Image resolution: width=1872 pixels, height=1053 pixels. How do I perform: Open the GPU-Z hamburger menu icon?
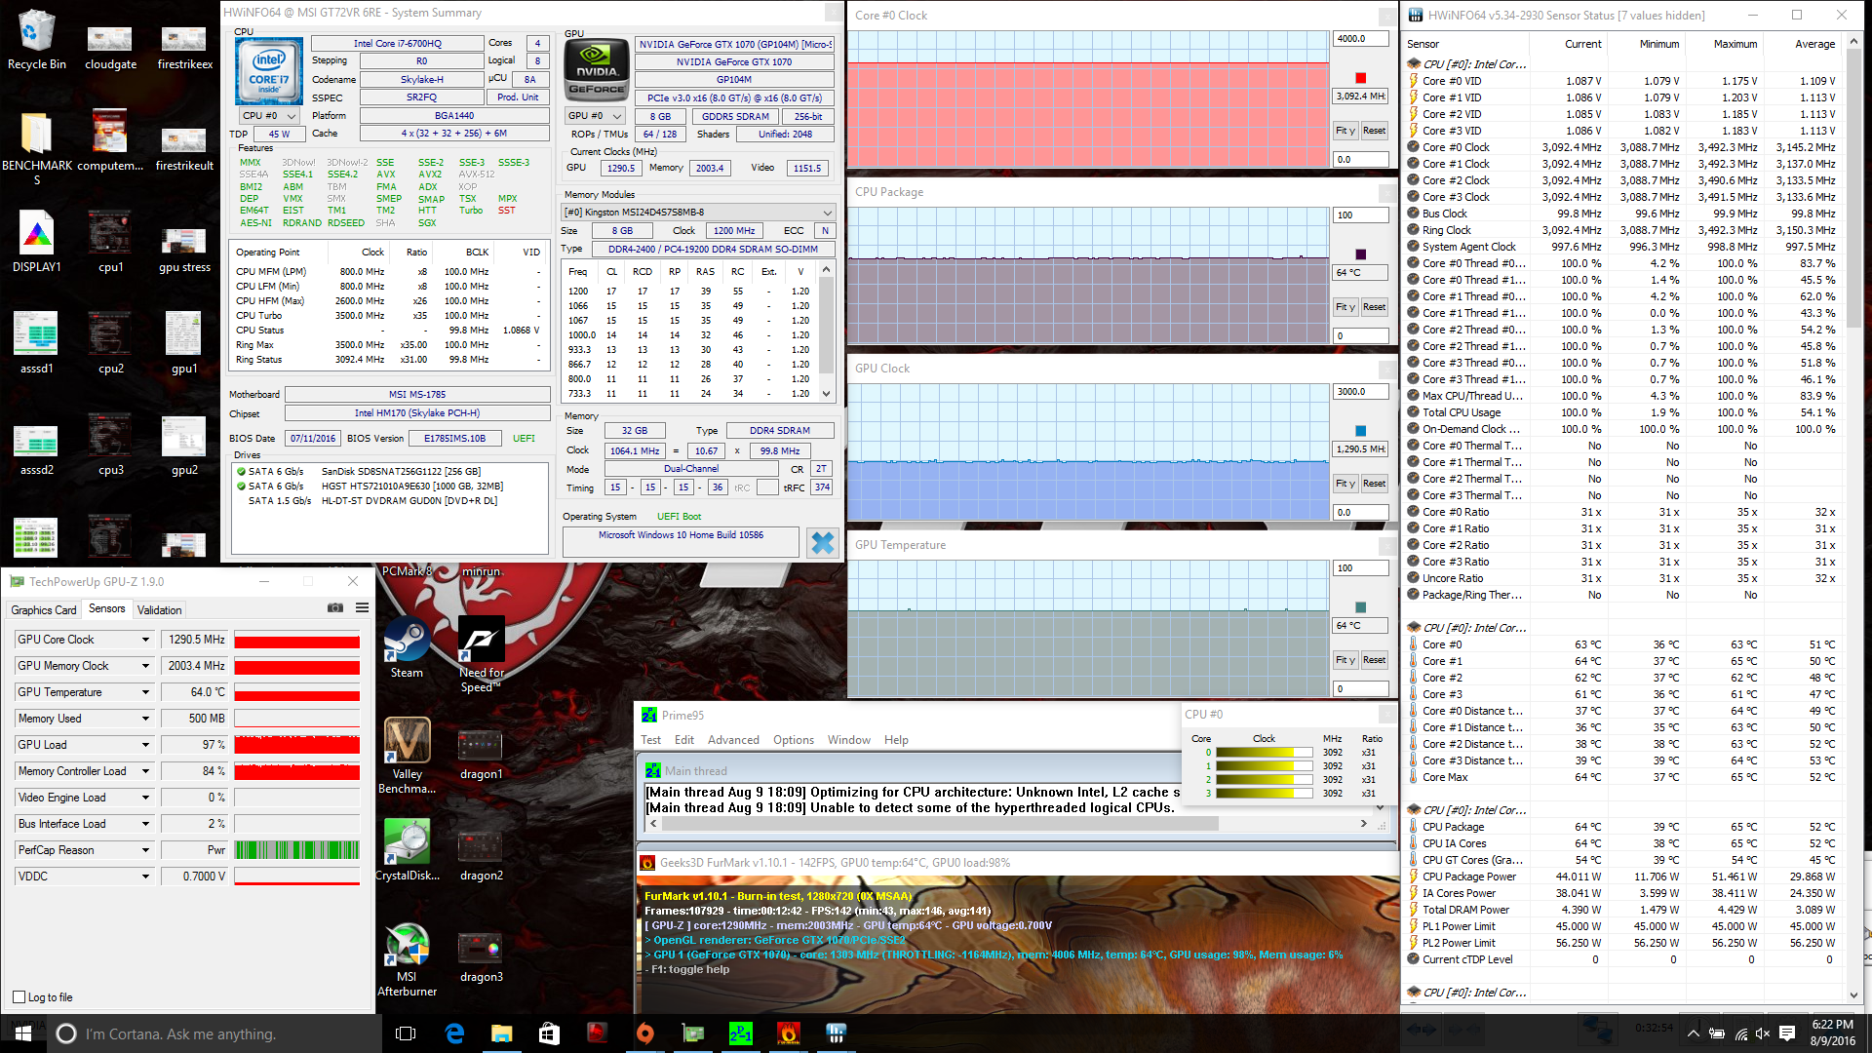coord(362,607)
